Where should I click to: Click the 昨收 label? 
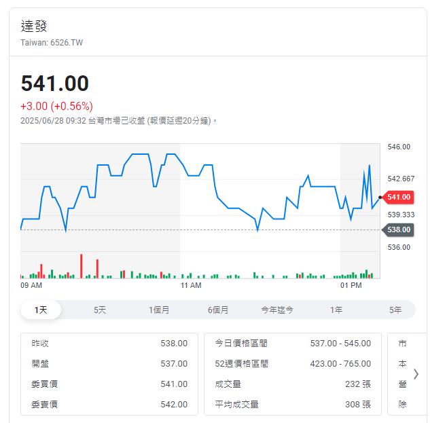coord(40,344)
